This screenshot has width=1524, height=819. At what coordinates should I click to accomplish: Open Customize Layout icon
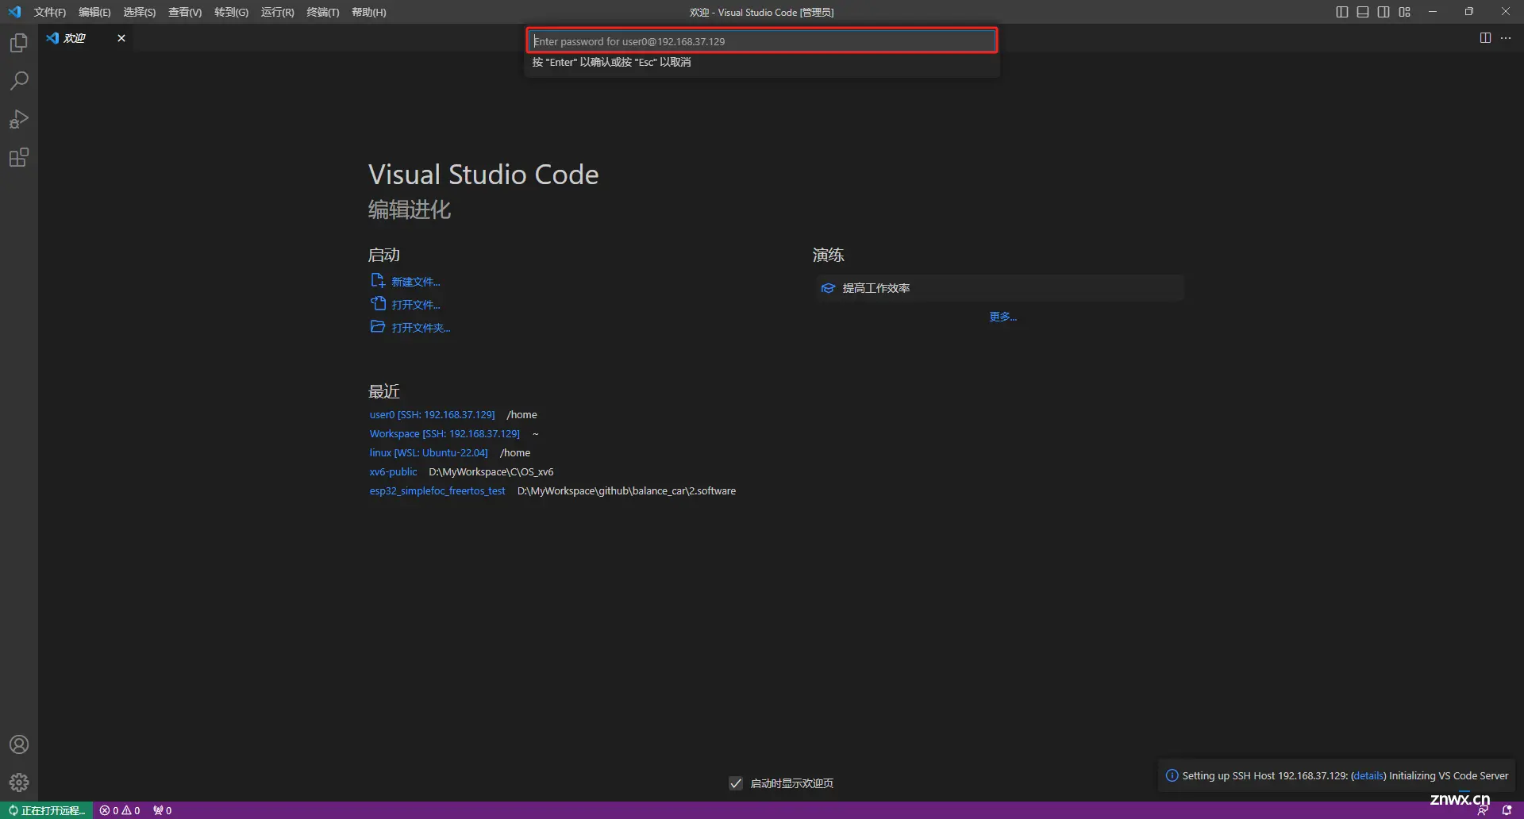[x=1405, y=12]
